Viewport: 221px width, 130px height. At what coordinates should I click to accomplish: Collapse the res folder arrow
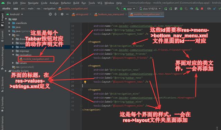(9, 35)
